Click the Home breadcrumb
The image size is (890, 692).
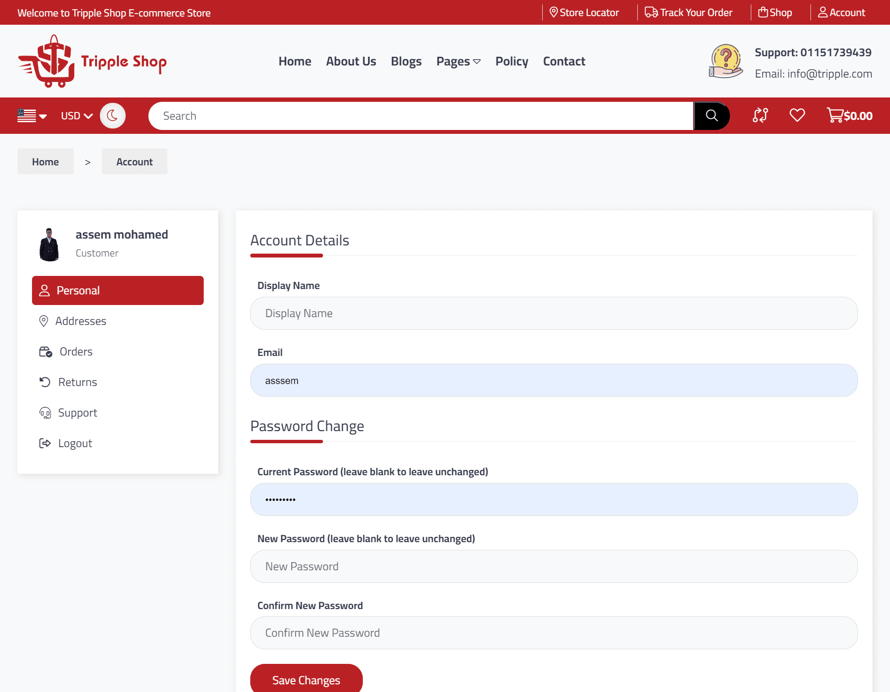click(46, 162)
